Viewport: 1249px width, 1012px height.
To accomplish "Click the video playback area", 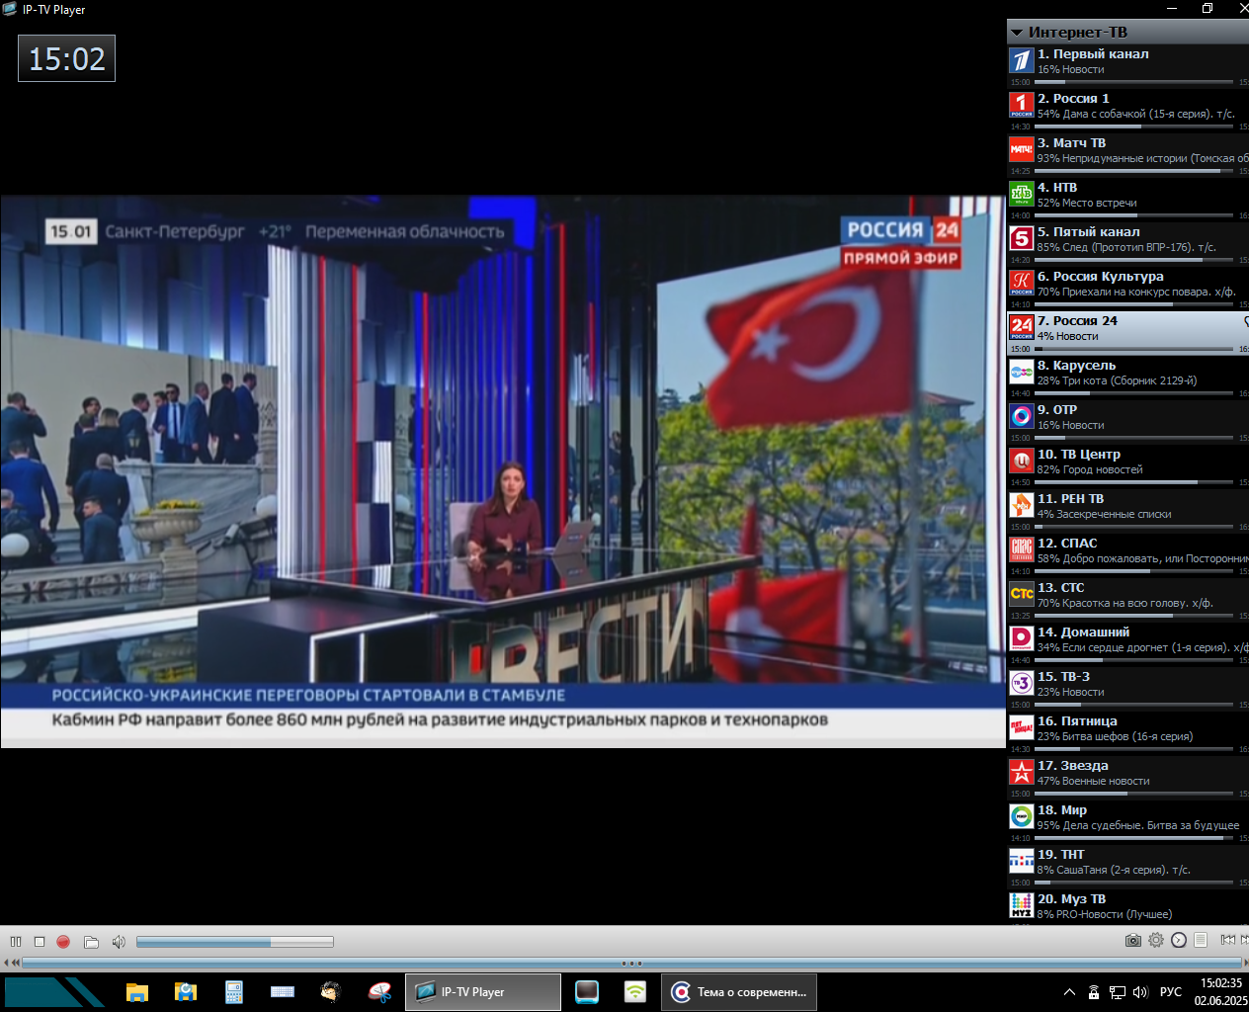I will point(503,471).
